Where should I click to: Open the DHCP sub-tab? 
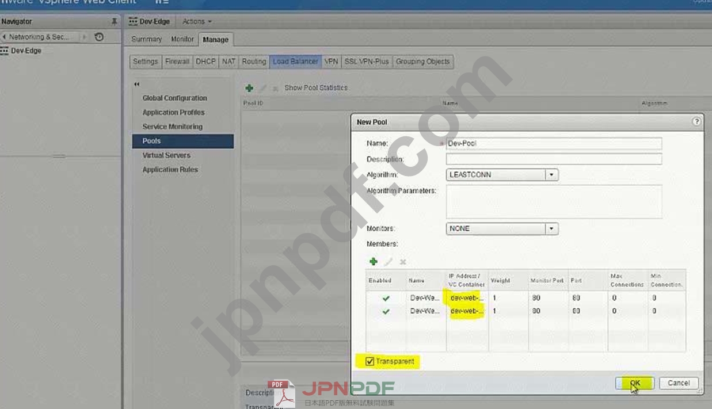[x=205, y=62]
